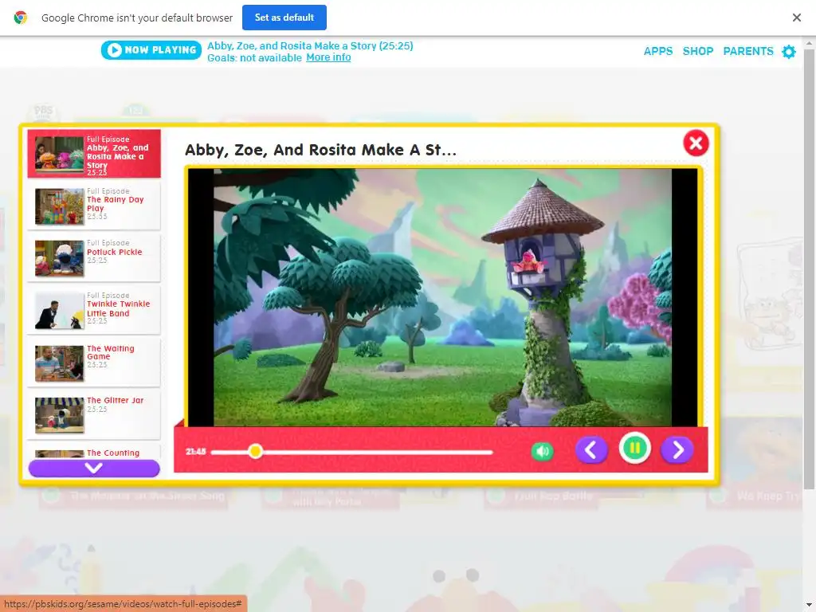Click the 21:45 elapsed time label
This screenshot has height=612, width=816.
[196, 451]
